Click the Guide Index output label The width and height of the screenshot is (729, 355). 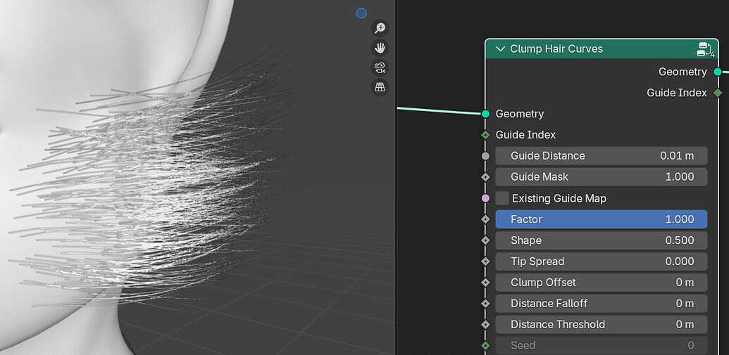tap(676, 93)
